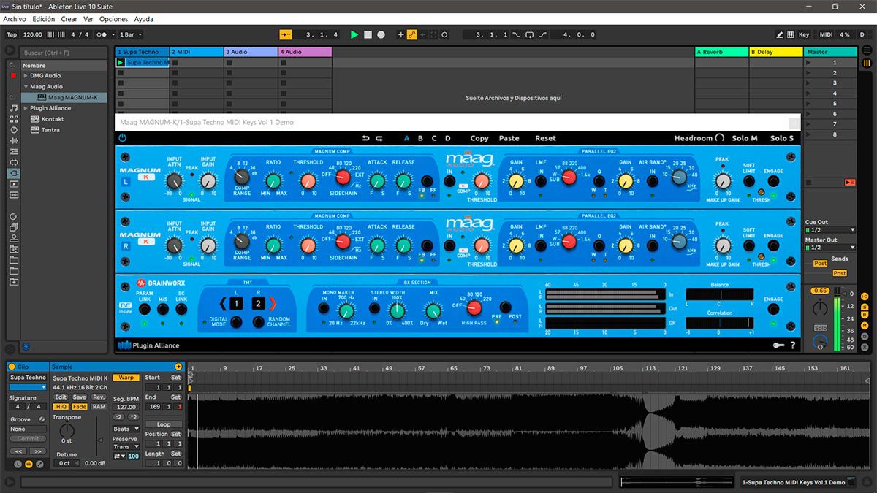
Task: Toggle the automation arm link icon
Action: [412, 34]
